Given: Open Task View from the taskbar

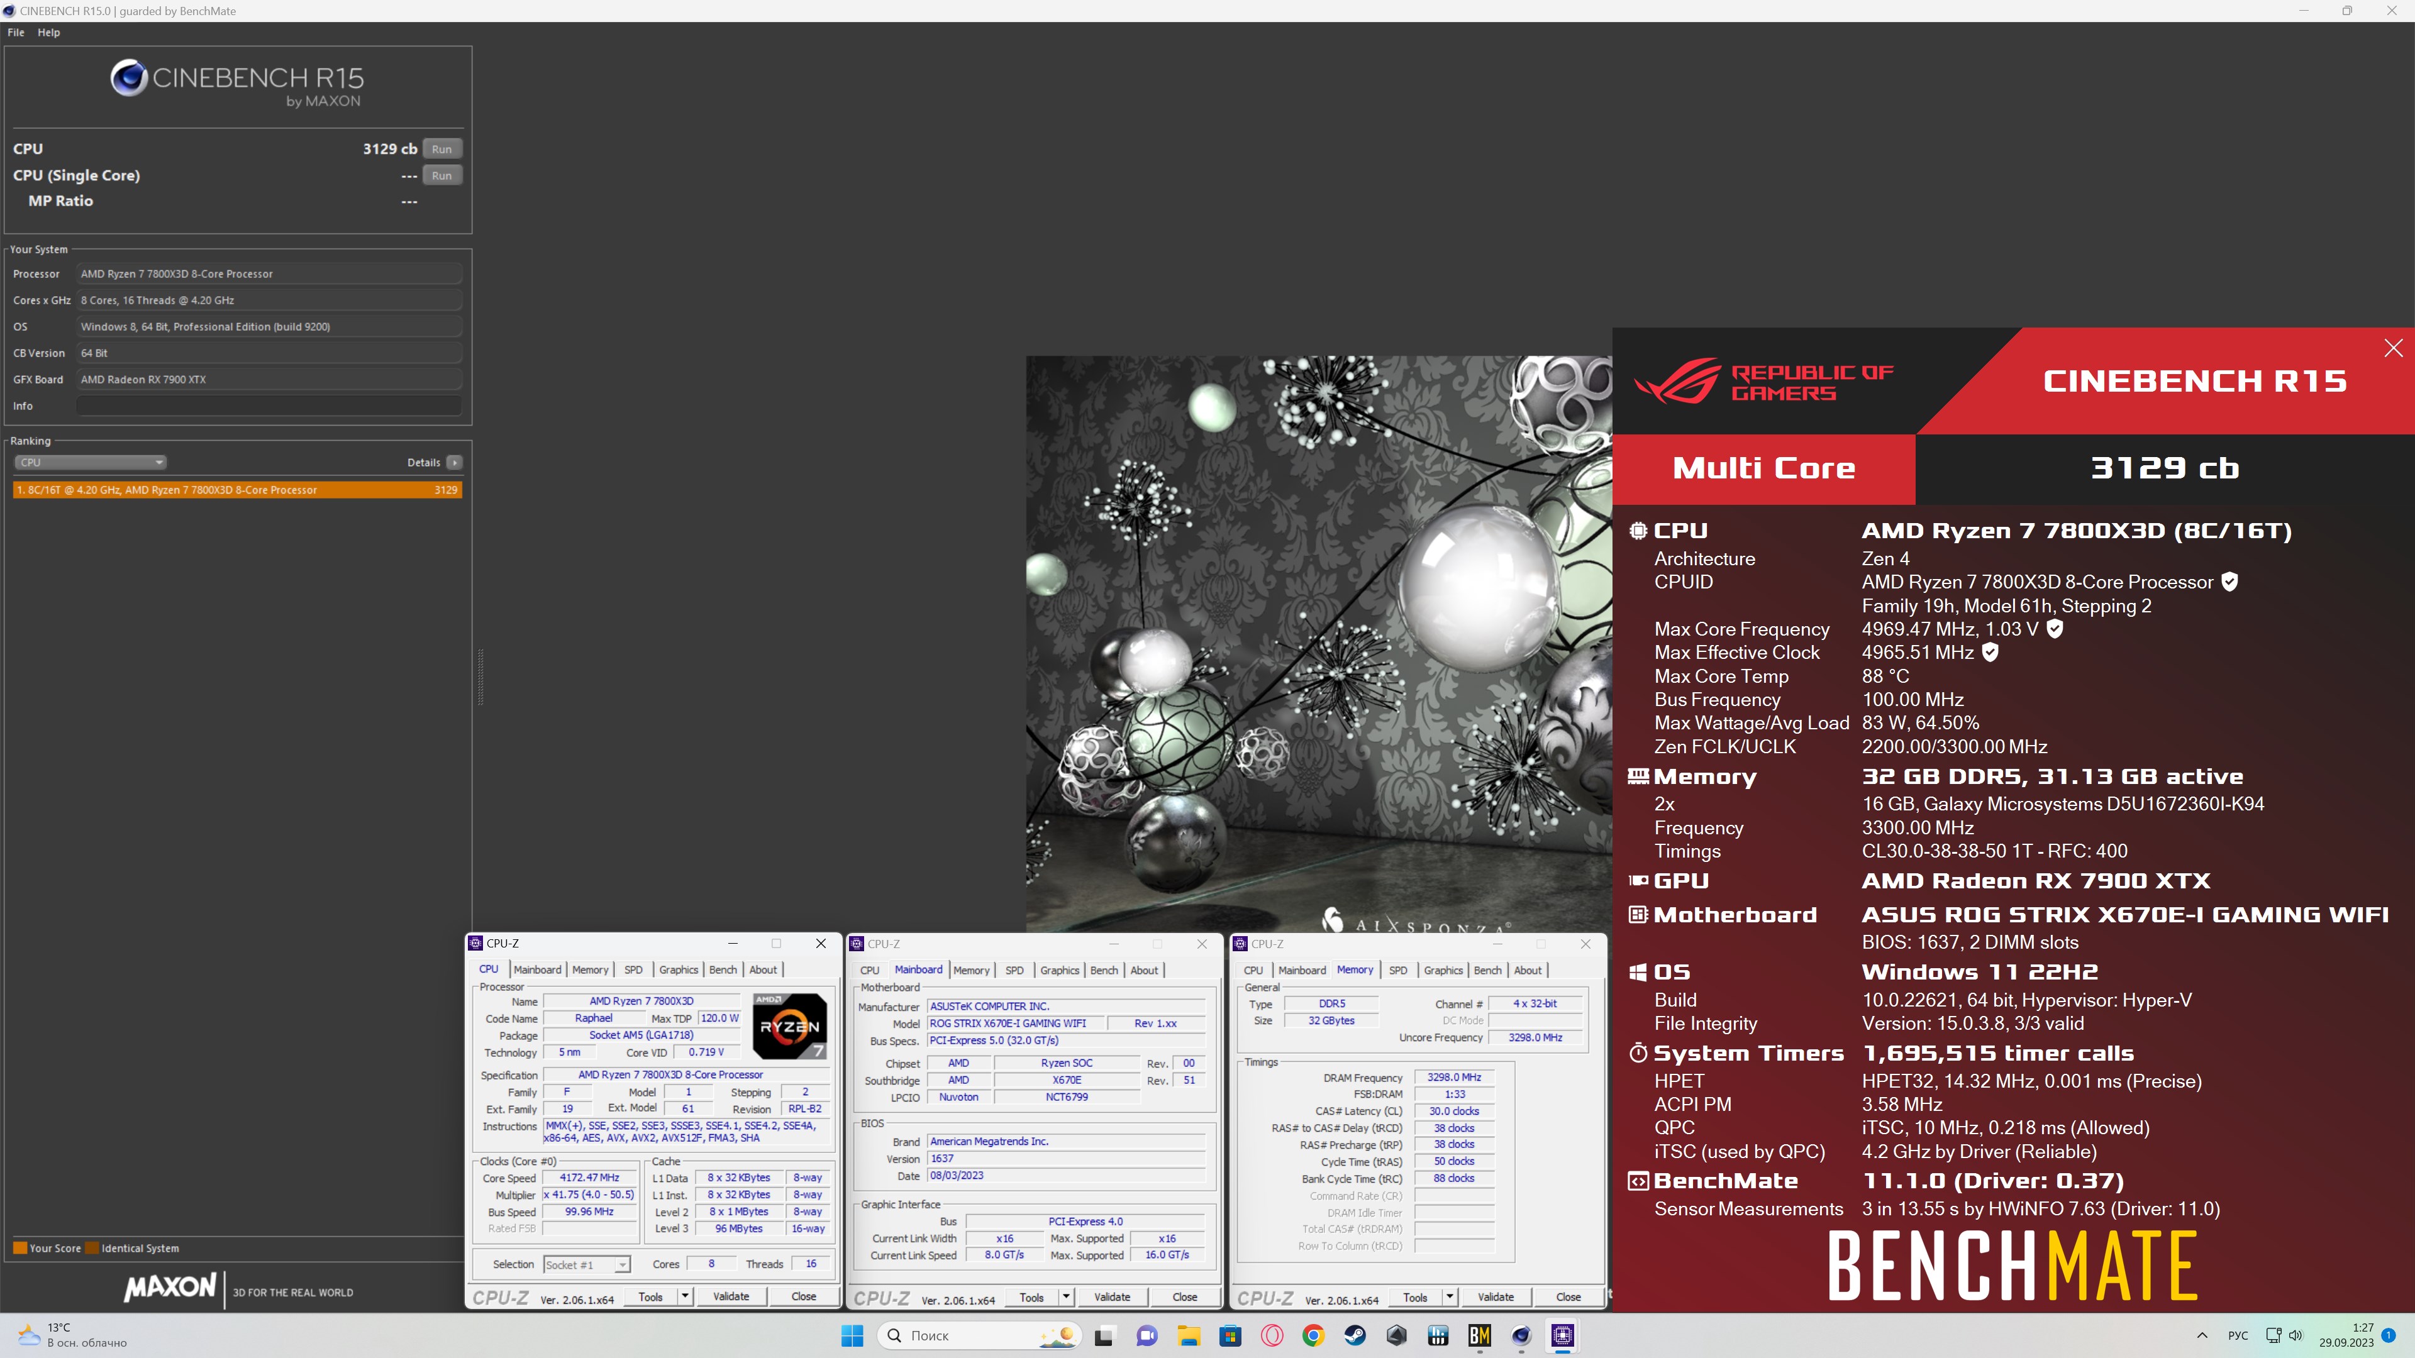Looking at the screenshot, I should click(1104, 1335).
